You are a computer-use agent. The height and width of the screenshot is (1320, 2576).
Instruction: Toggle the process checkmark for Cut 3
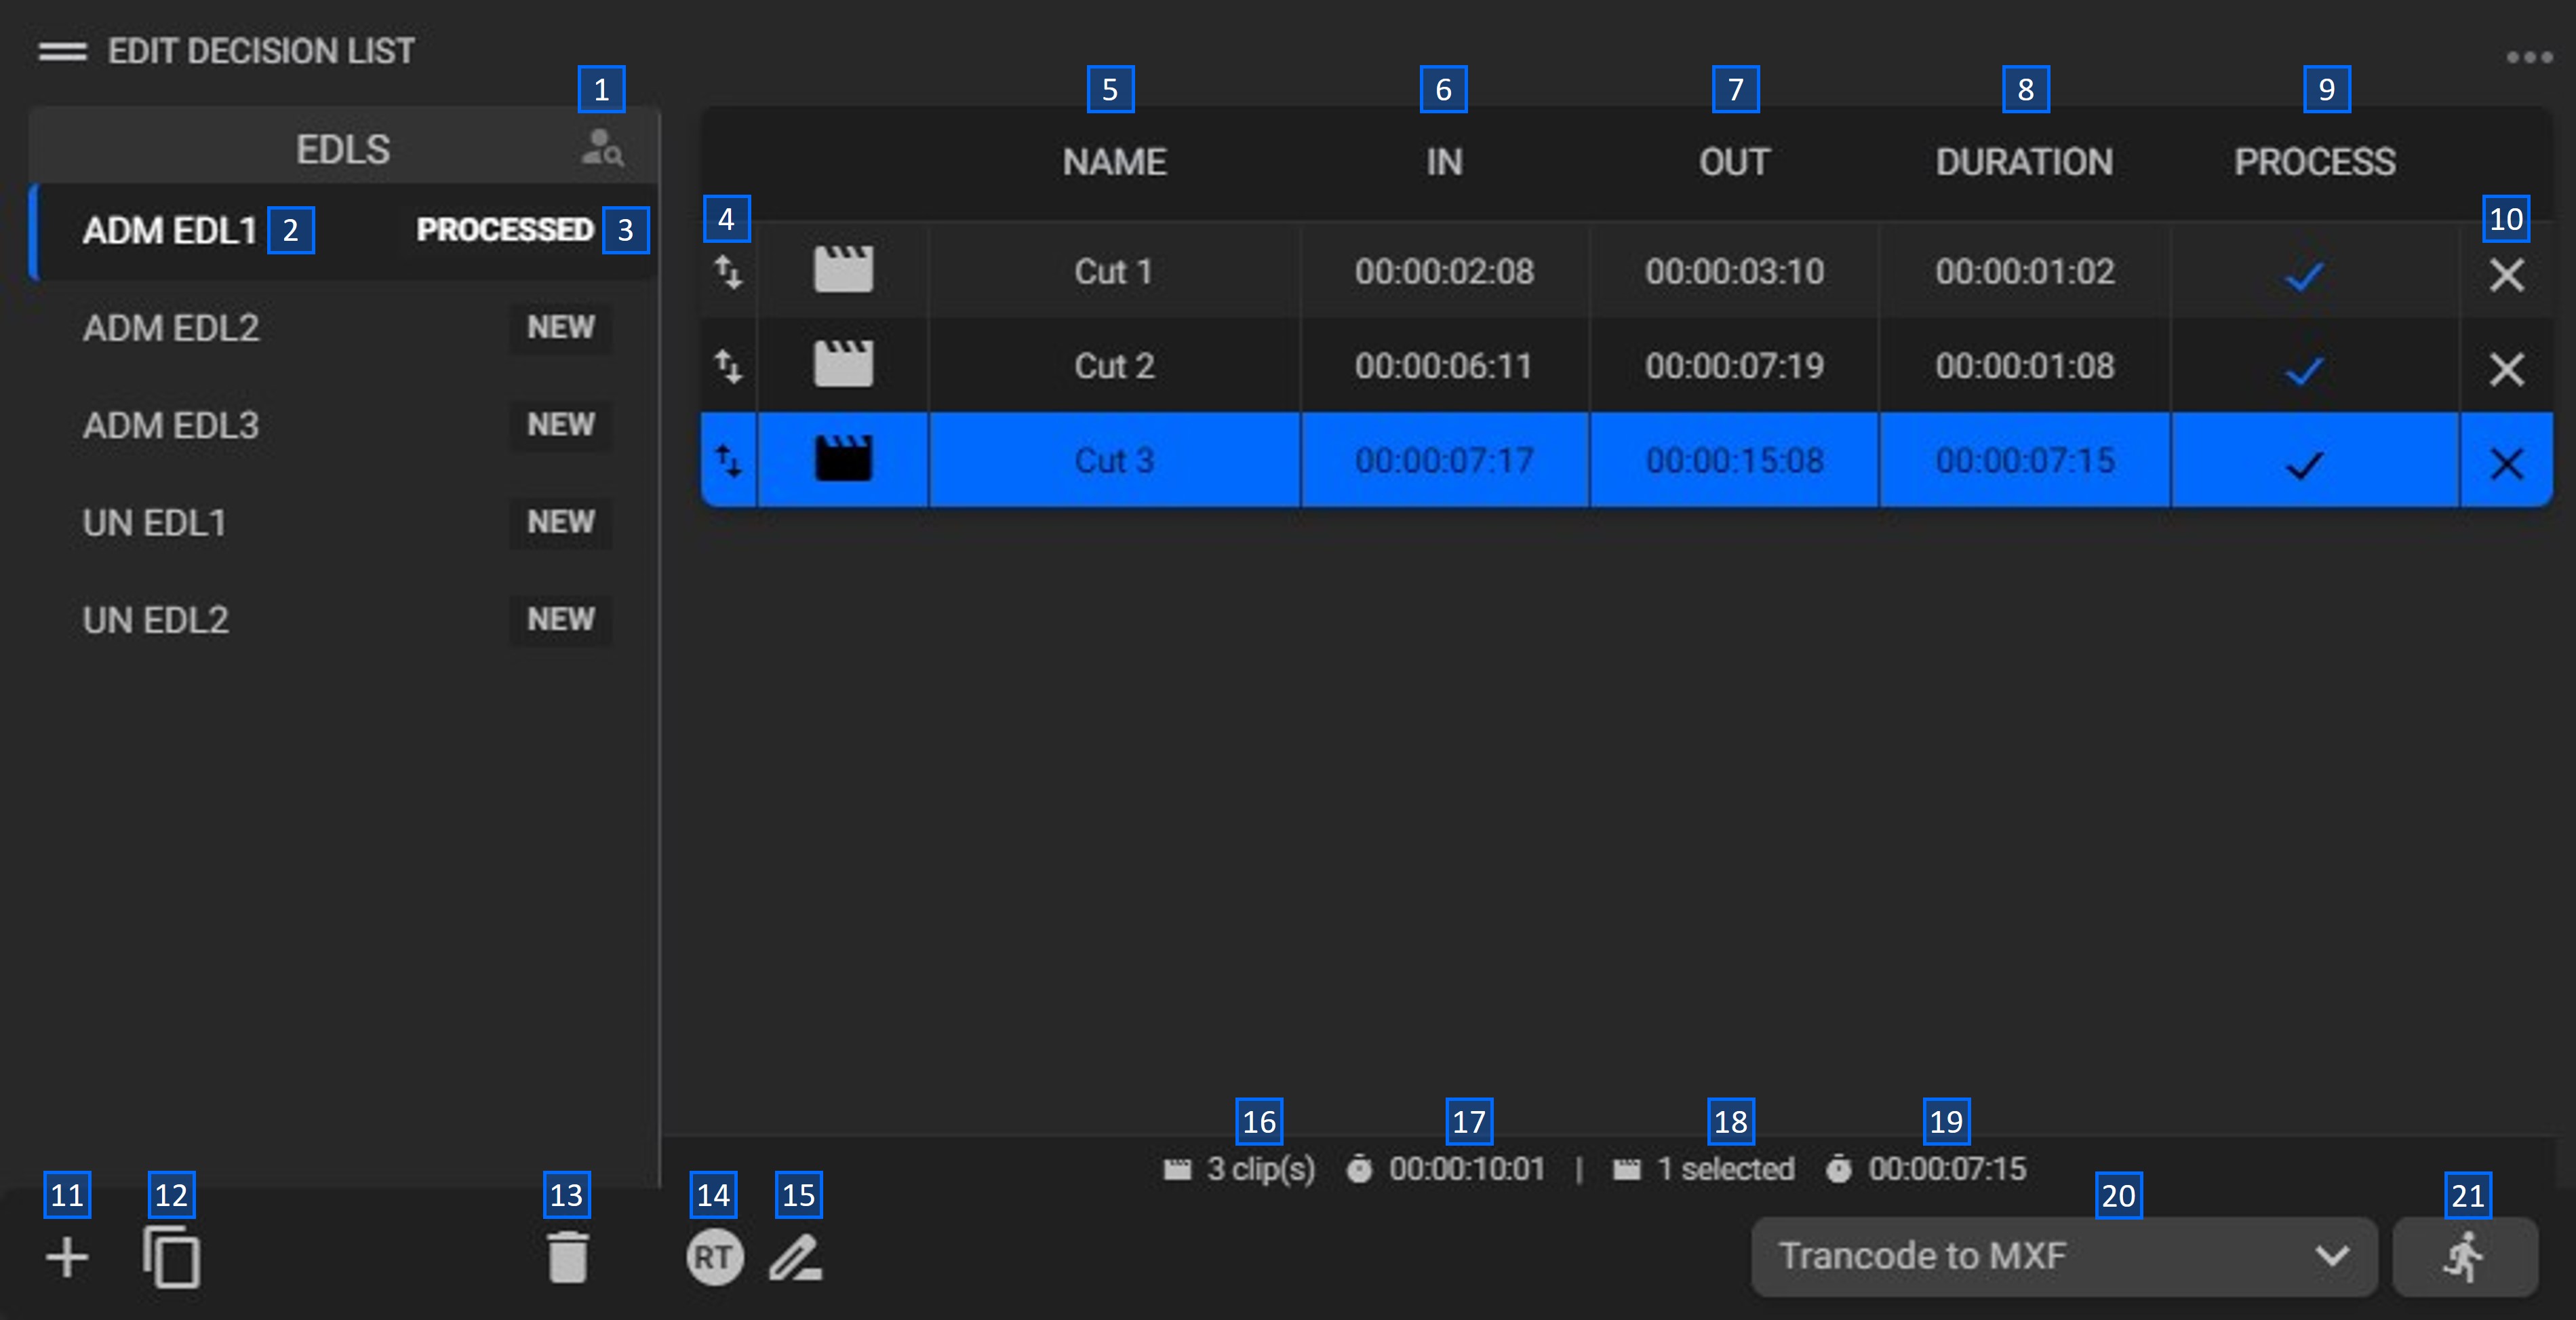pyautogui.click(x=2304, y=465)
